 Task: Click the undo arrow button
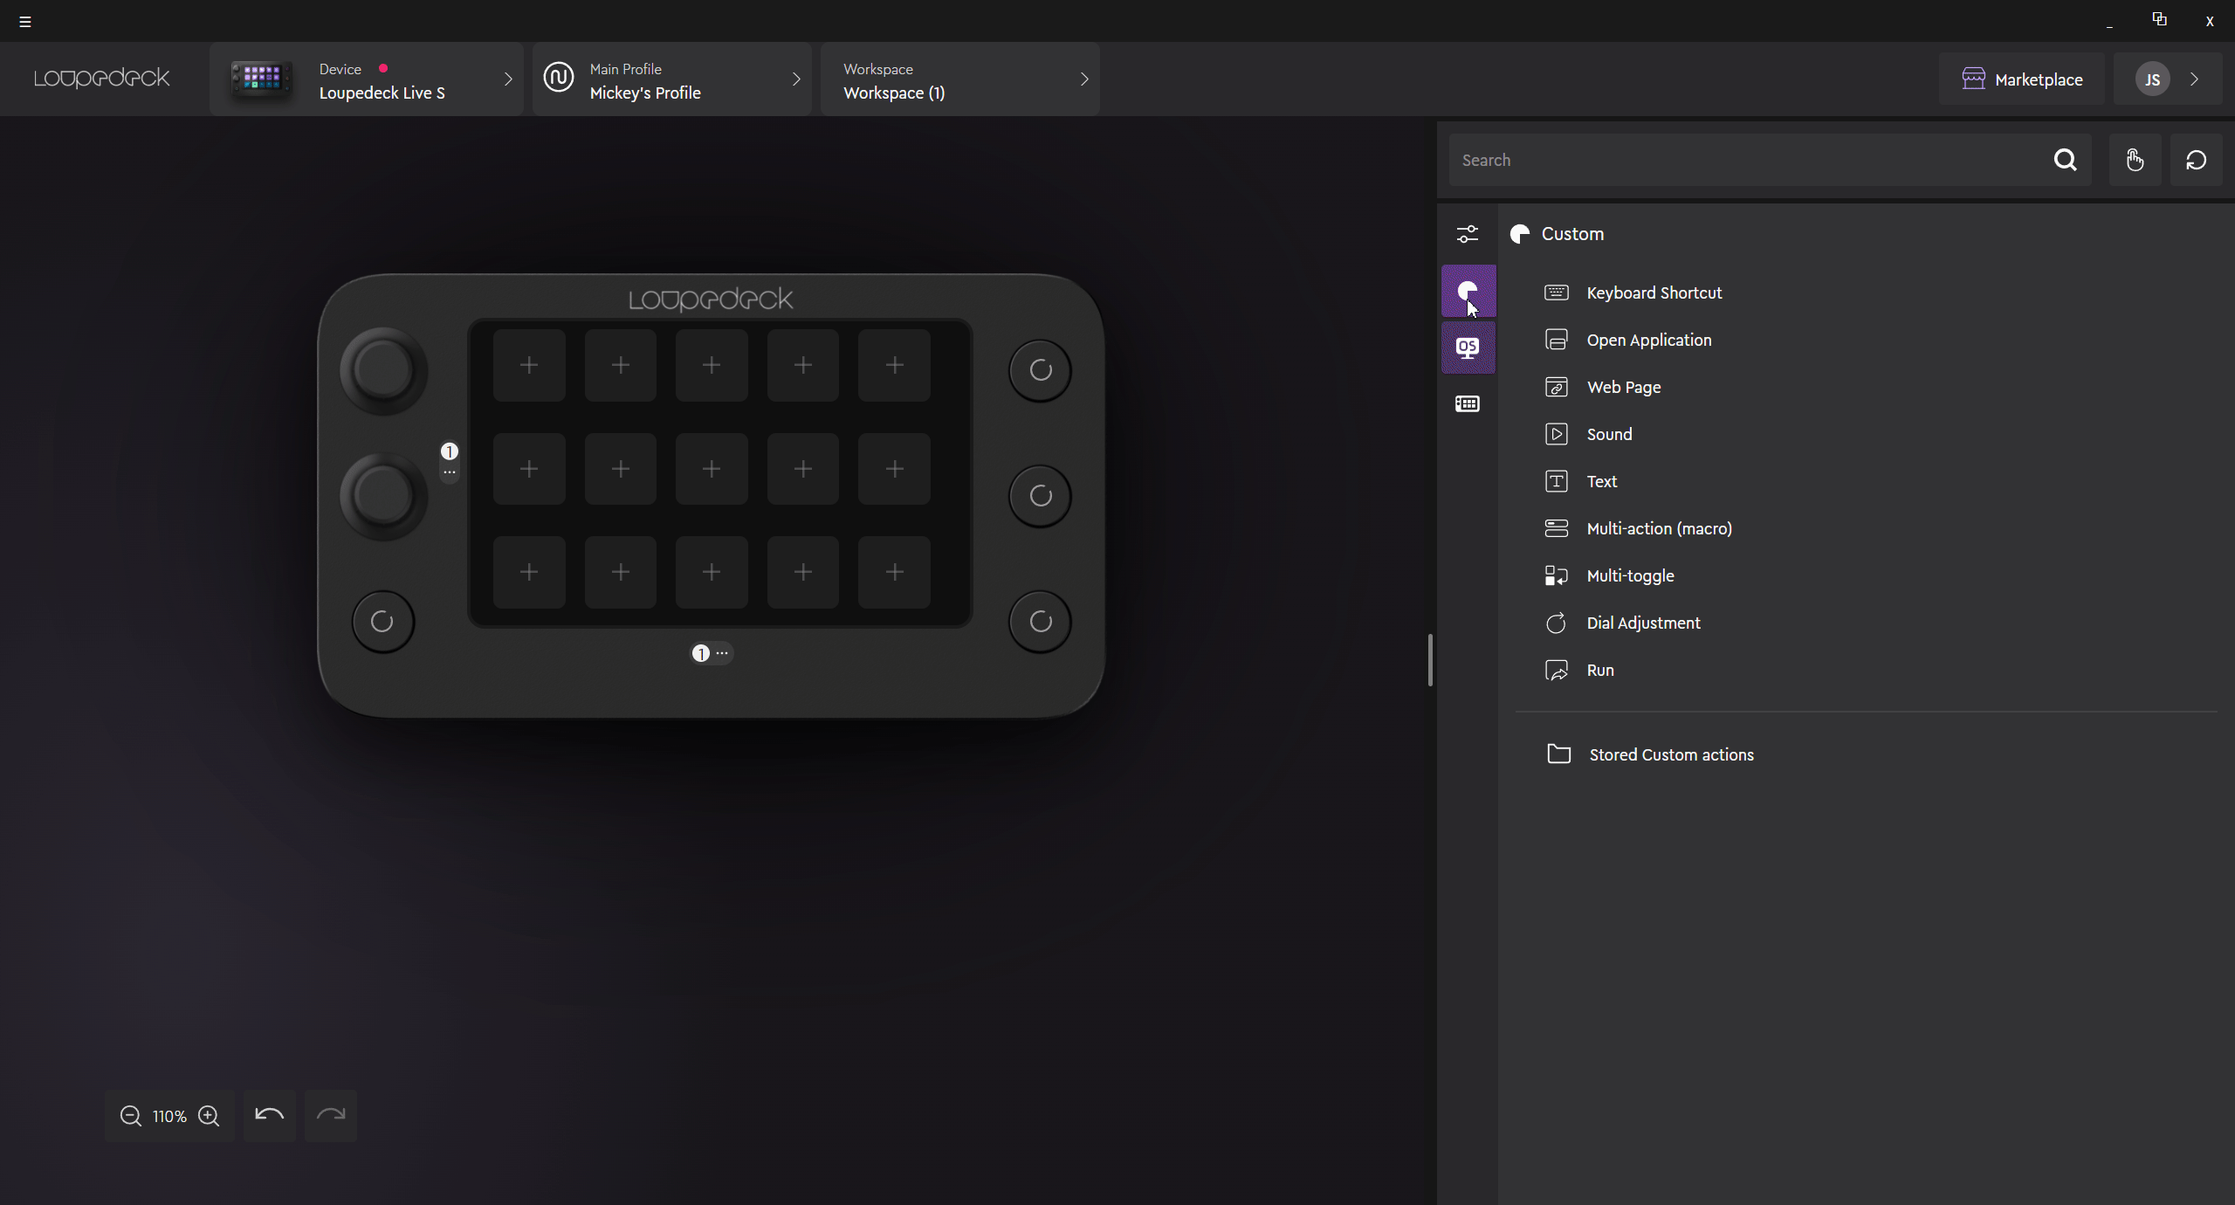[x=269, y=1116]
